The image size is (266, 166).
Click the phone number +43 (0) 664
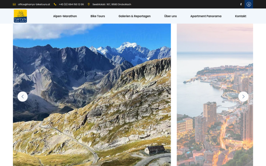coord(71,4)
